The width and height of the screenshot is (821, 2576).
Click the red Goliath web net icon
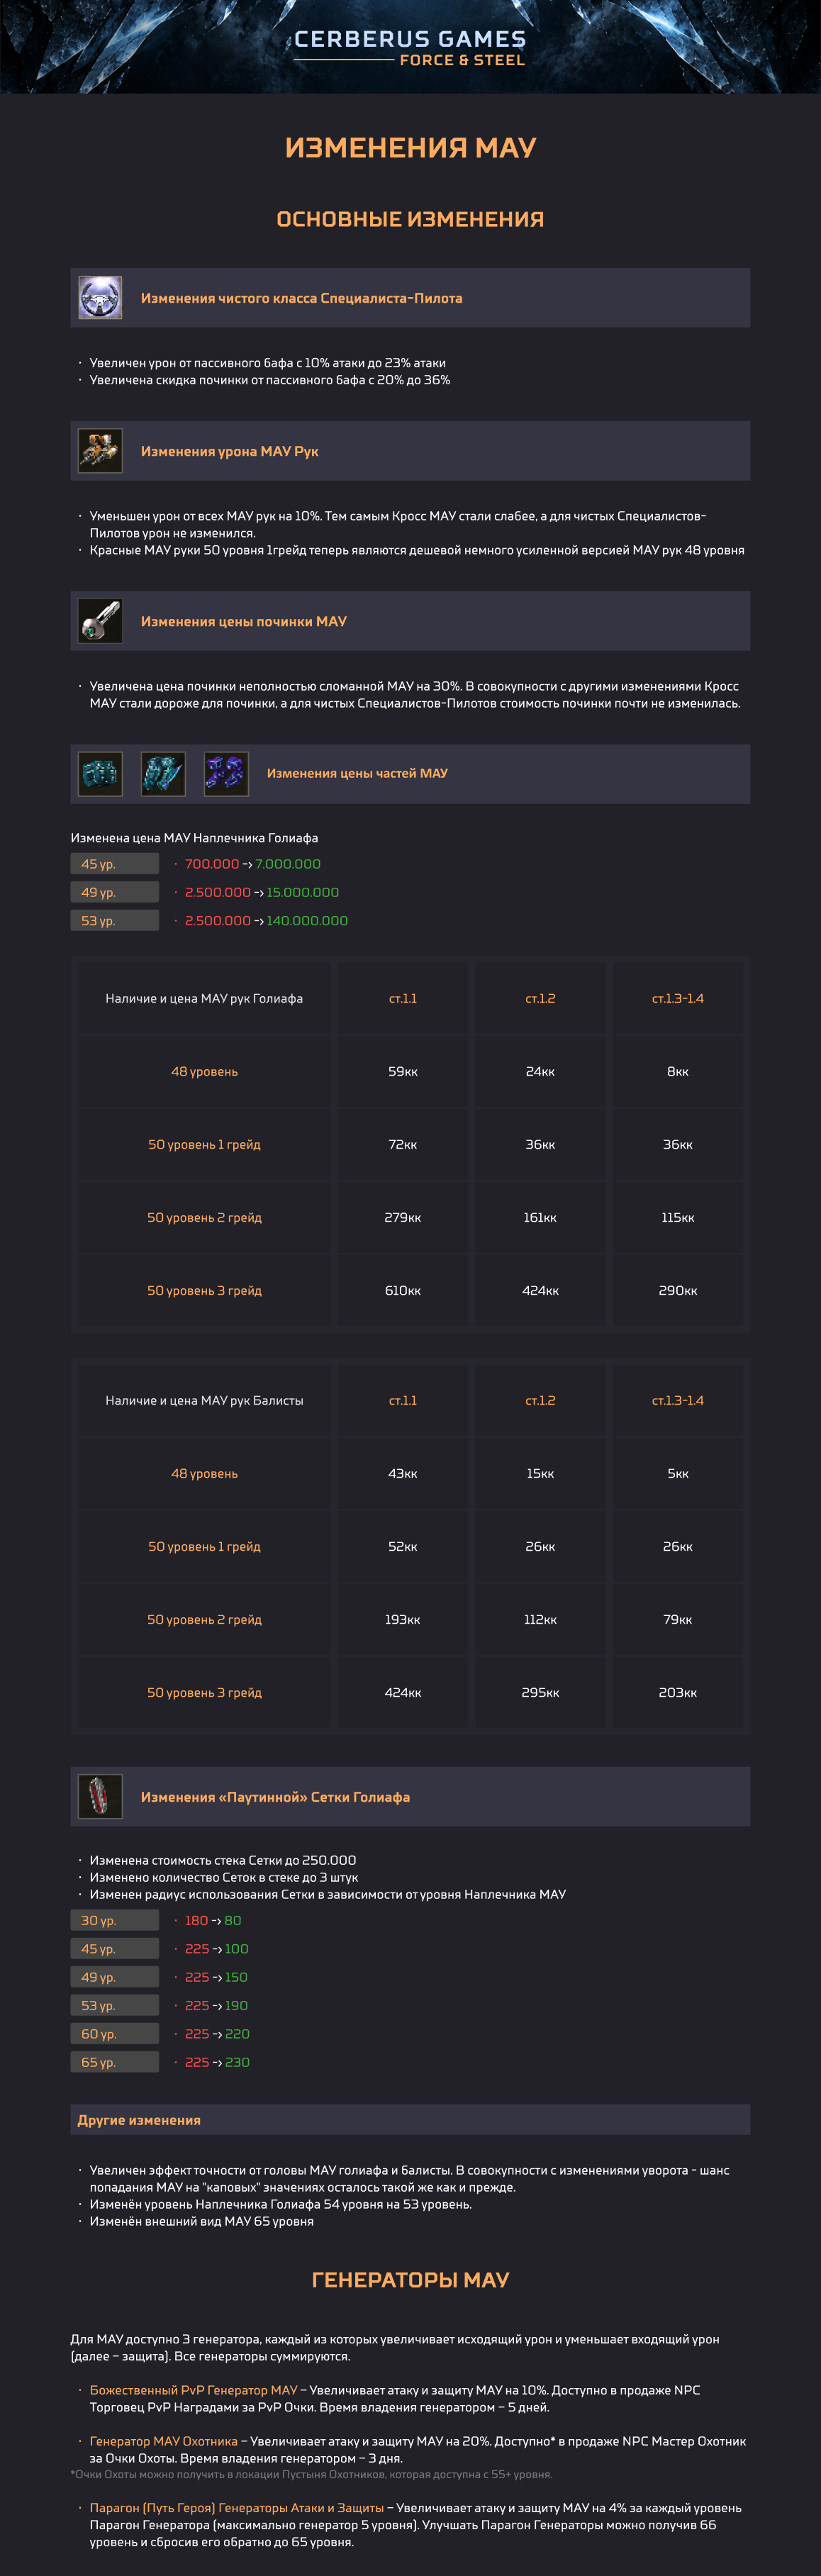pyautogui.click(x=100, y=1797)
